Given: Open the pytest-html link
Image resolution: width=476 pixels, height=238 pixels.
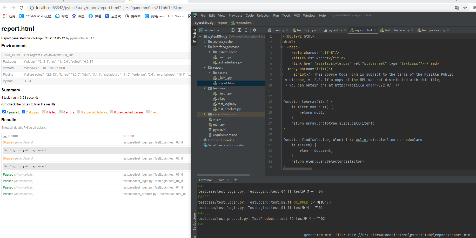Looking at the screenshot, I should (77, 38).
